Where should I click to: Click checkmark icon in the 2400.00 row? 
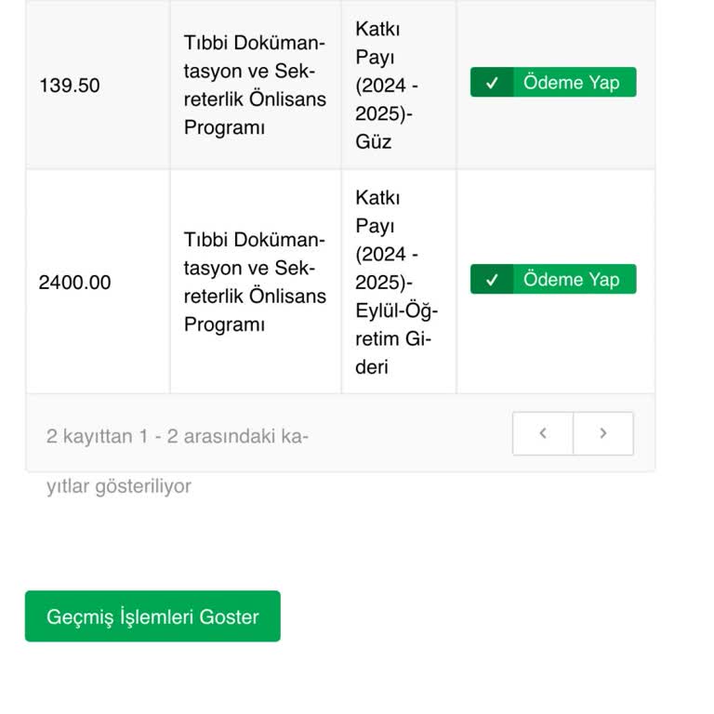click(x=492, y=280)
